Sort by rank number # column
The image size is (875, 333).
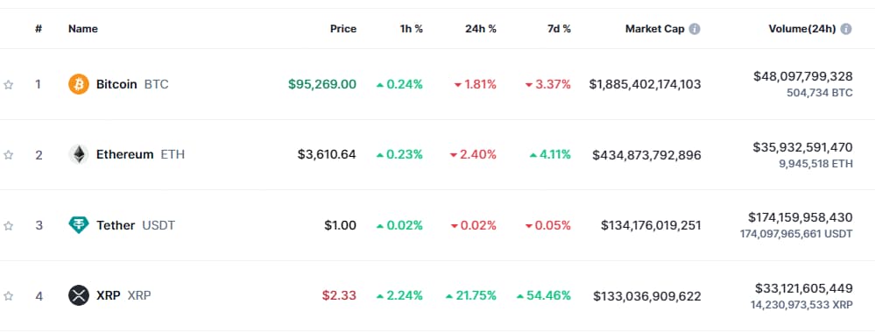pyautogui.click(x=39, y=29)
